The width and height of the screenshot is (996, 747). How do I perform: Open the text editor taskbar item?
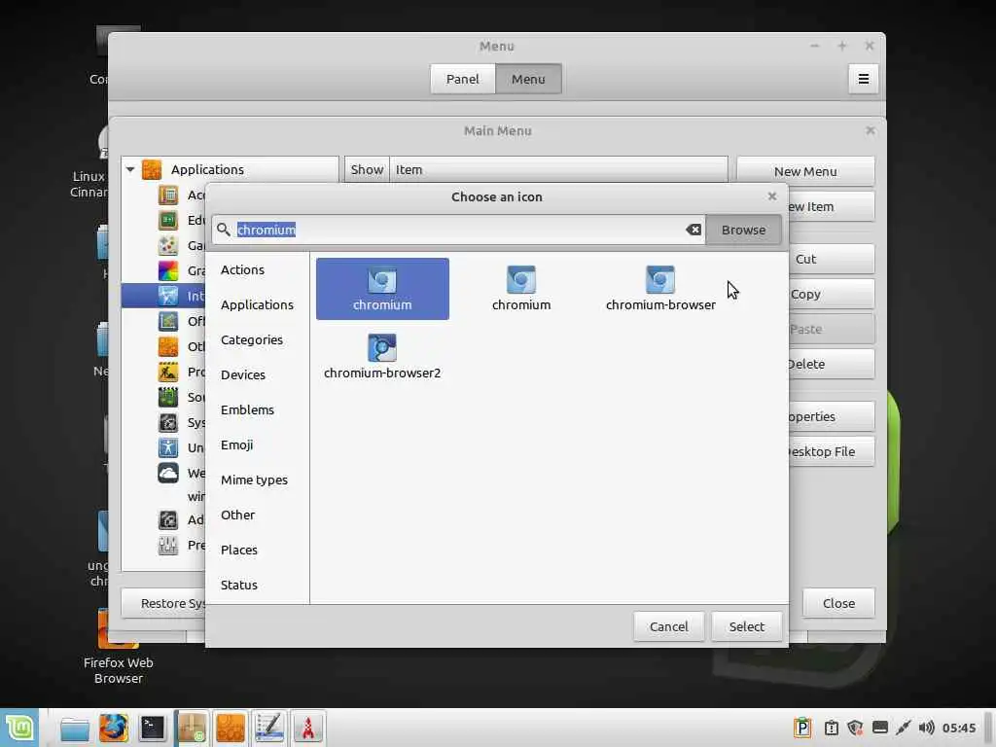(x=269, y=729)
